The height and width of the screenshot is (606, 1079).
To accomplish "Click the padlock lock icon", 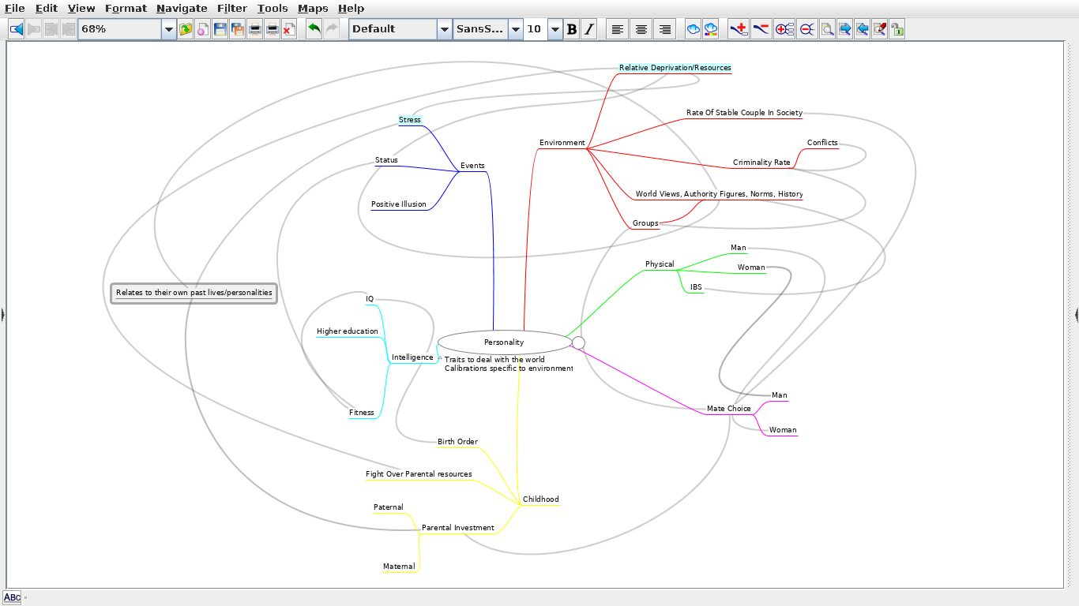I will point(897,29).
